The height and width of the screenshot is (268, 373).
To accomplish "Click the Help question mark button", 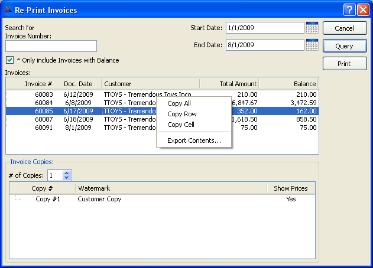I will (349, 9).
